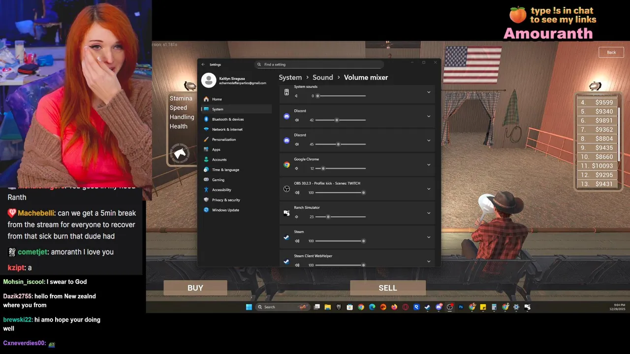This screenshot has height=354, width=630.
Task: Open Photoshop from the taskbar
Action: [461, 307]
